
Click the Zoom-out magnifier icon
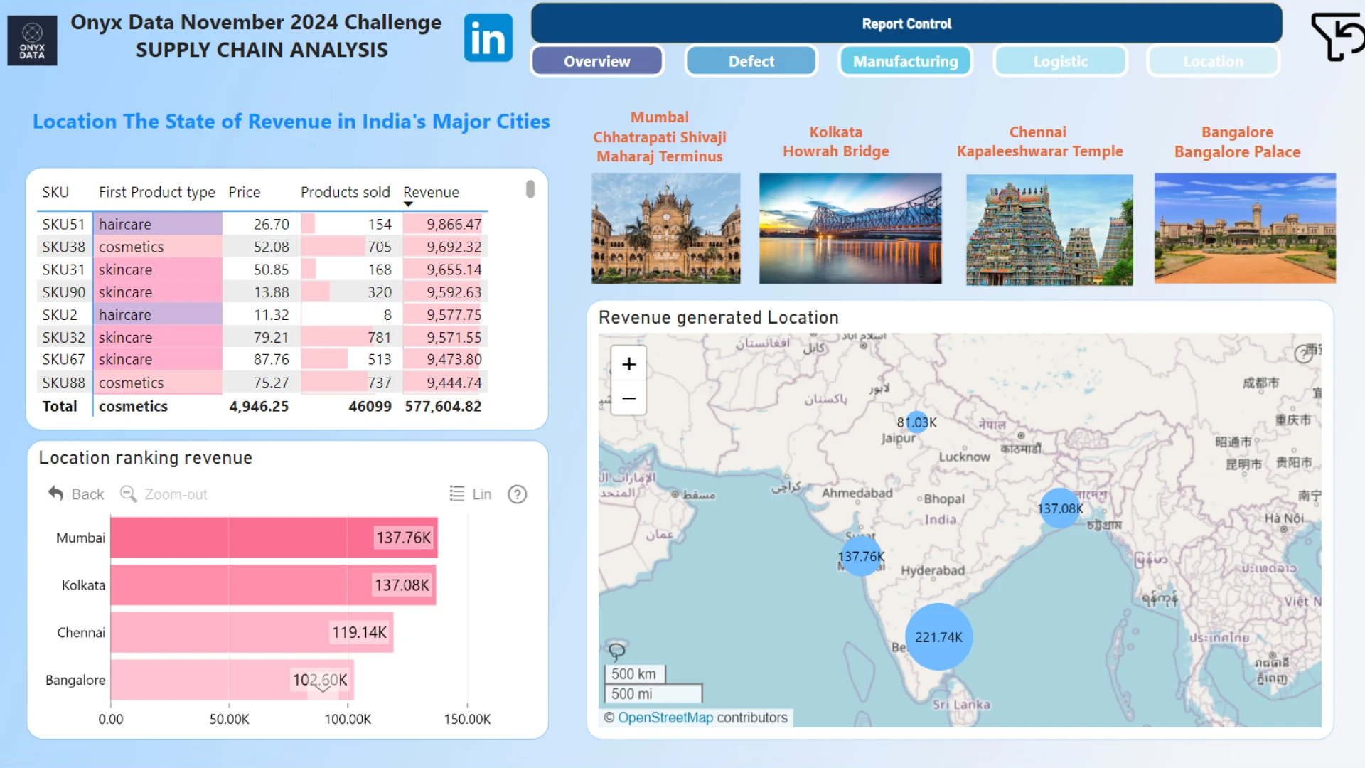[128, 494]
